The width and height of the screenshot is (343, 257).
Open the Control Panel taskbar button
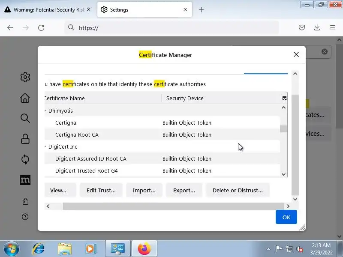tap(118, 249)
